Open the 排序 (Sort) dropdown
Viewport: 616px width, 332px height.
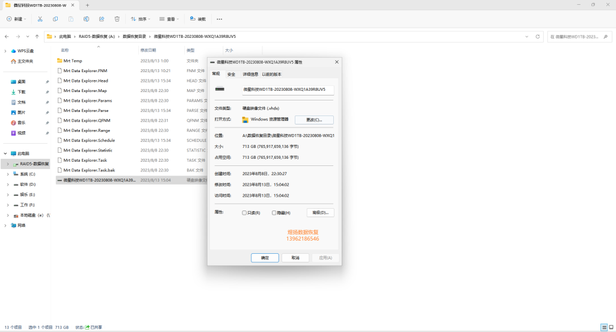(x=141, y=19)
